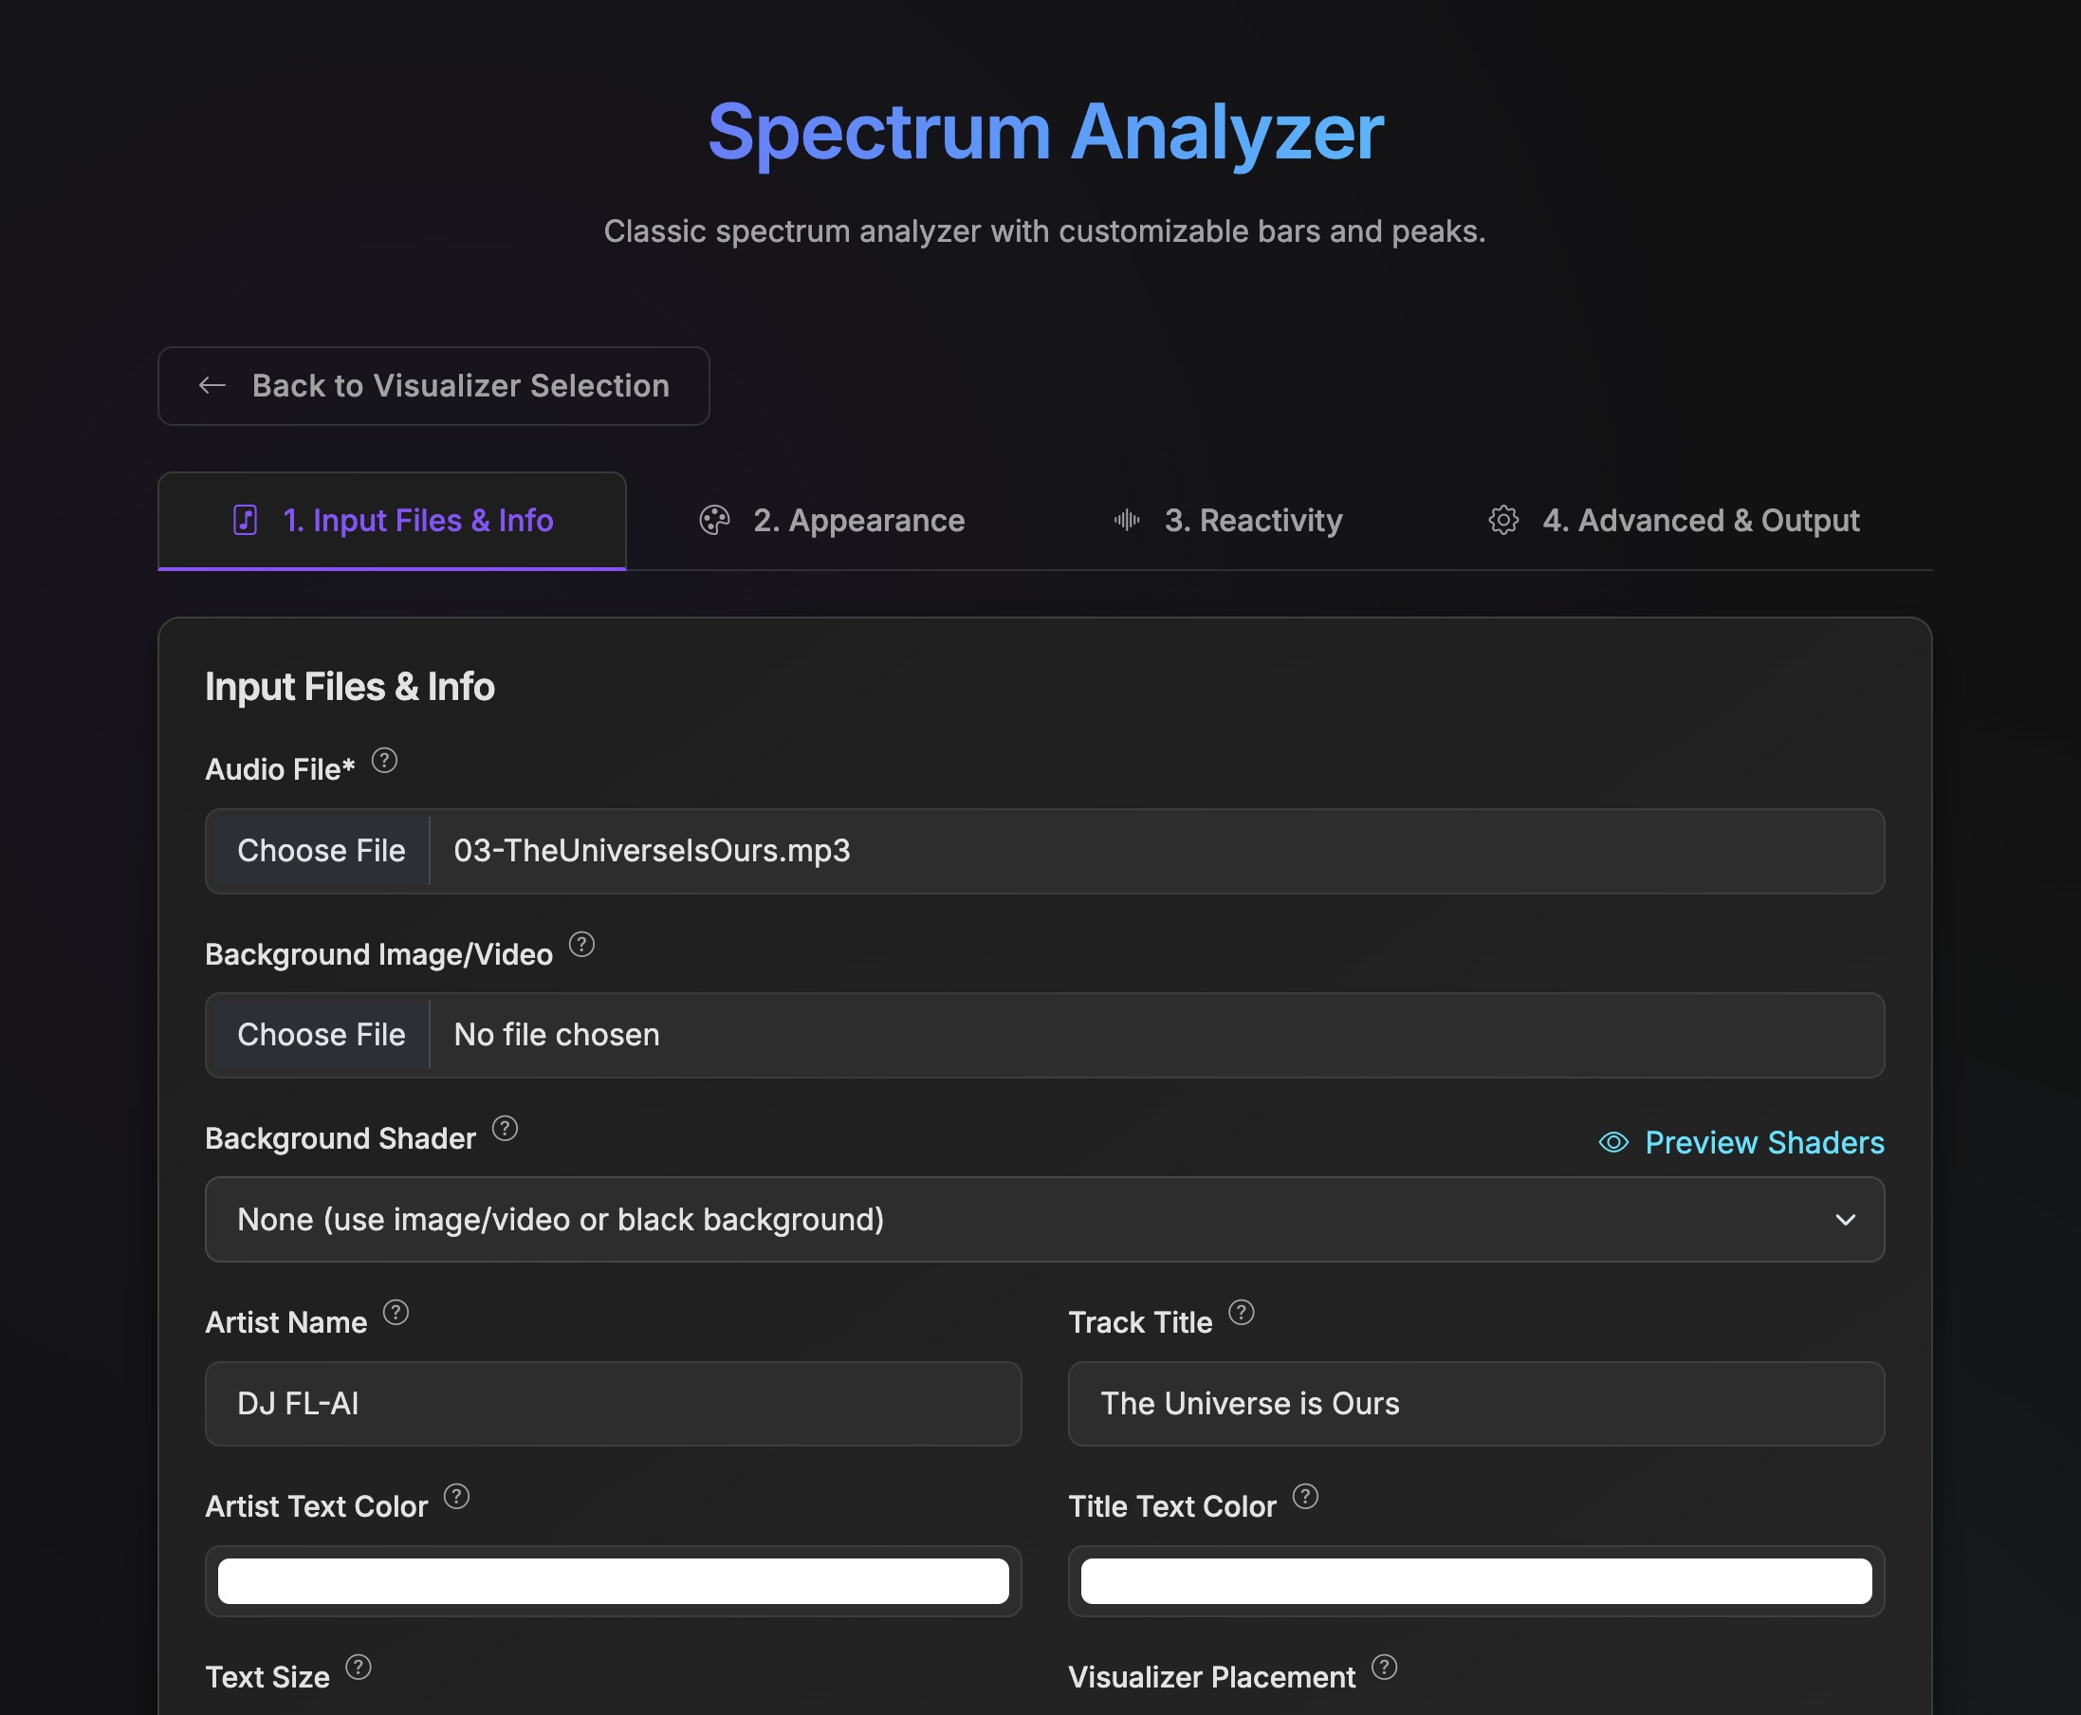Choose a file for Audio File
This screenshot has width=2081, height=1715.
321,851
